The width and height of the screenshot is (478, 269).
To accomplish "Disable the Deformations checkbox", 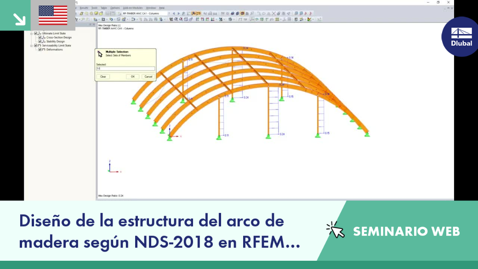I will tap(40, 49).
